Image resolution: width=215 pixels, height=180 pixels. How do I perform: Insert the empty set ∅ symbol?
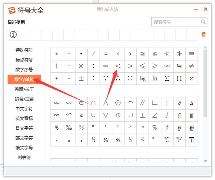pyautogui.click(x=191, y=78)
